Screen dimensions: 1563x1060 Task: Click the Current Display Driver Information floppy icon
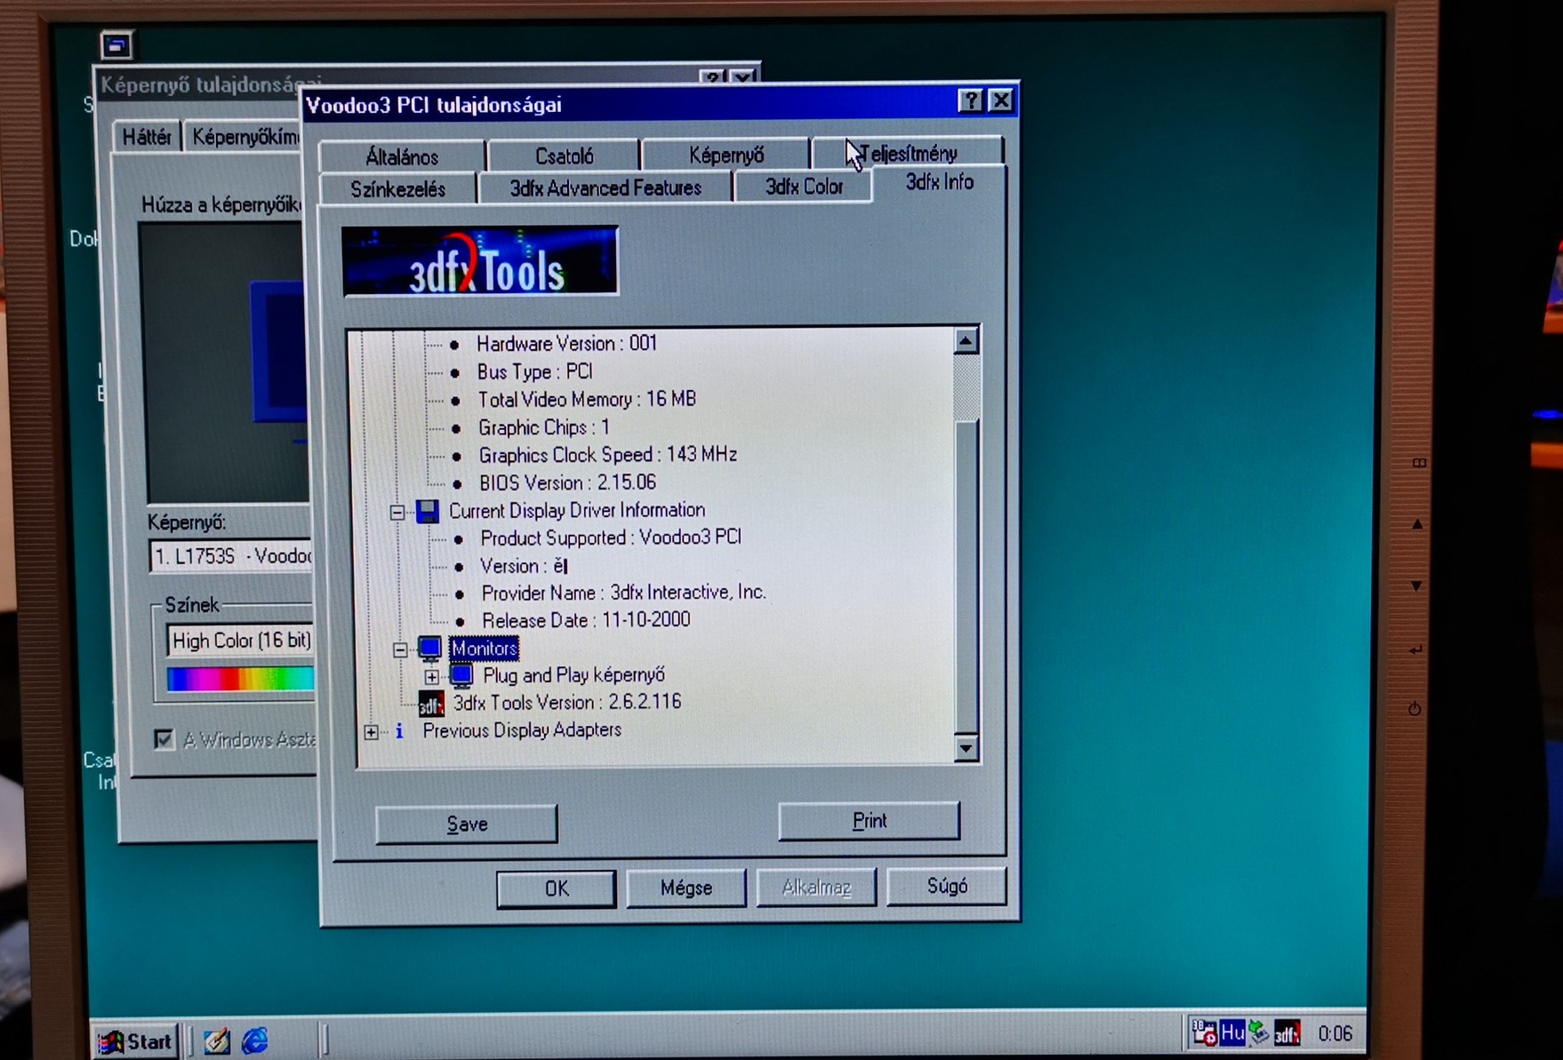tap(428, 511)
